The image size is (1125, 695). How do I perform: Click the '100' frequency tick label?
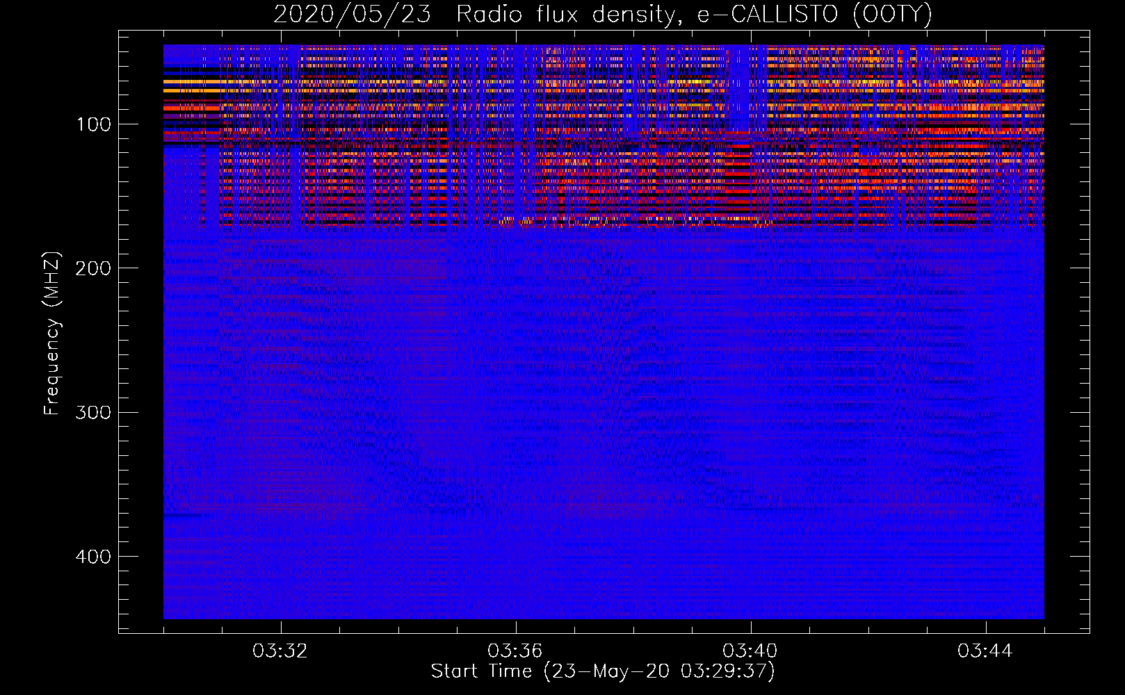tap(94, 124)
